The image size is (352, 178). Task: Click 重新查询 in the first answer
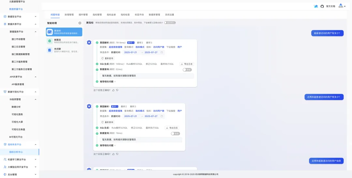point(107,58)
